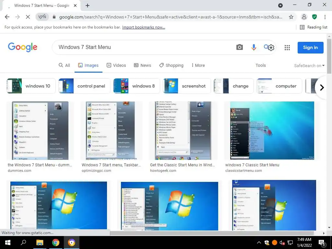Go back using the browser back arrow
The height and width of the screenshot is (249, 332).
7,17
